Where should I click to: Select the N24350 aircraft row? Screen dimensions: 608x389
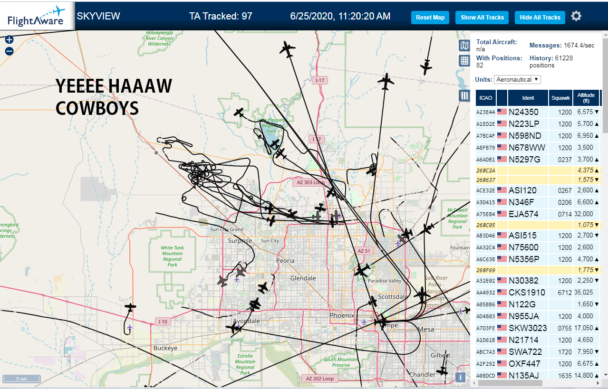[539, 112]
